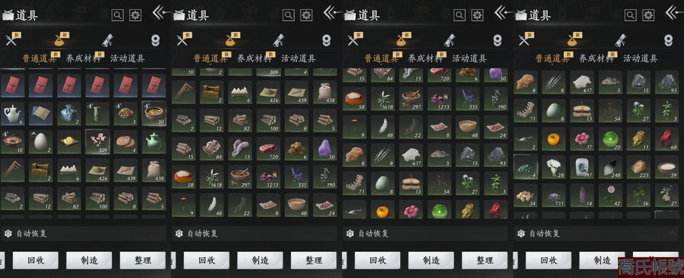Click the green teapot item in leftmost inventory
Viewport: 684px width, 278px height.
pos(153,141)
